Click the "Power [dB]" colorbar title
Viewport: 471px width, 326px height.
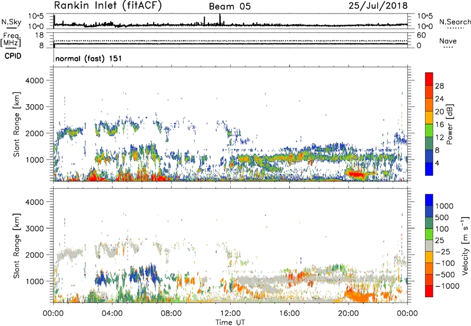pyautogui.click(x=450, y=124)
